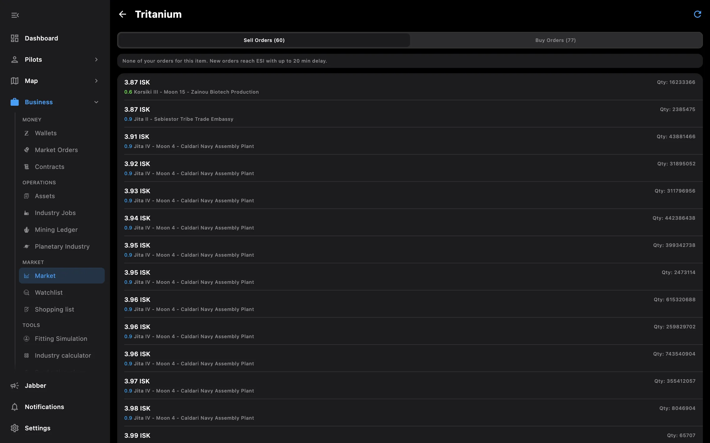The image size is (710, 443).
Task: Click the Pilots person icon
Action: pos(14,59)
